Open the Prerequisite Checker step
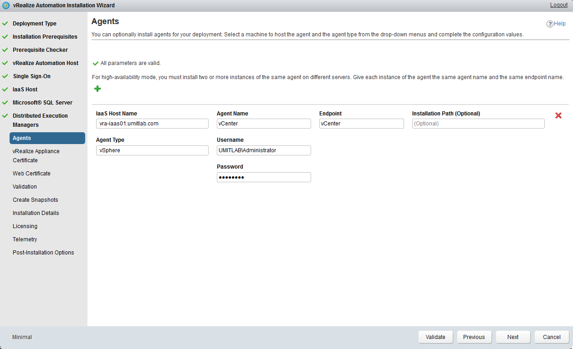573x349 pixels. point(40,50)
